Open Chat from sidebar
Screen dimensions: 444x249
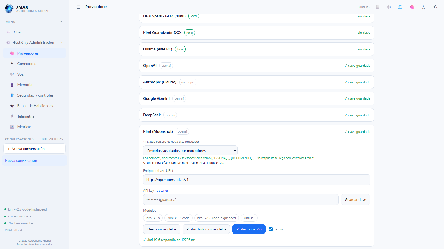click(x=34, y=32)
